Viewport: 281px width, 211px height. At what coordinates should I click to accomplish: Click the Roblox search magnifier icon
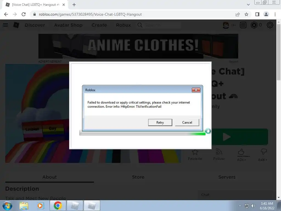point(140,25)
